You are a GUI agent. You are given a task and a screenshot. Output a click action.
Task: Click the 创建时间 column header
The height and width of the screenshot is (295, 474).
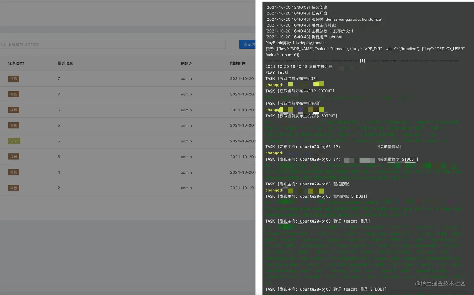tap(238, 63)
